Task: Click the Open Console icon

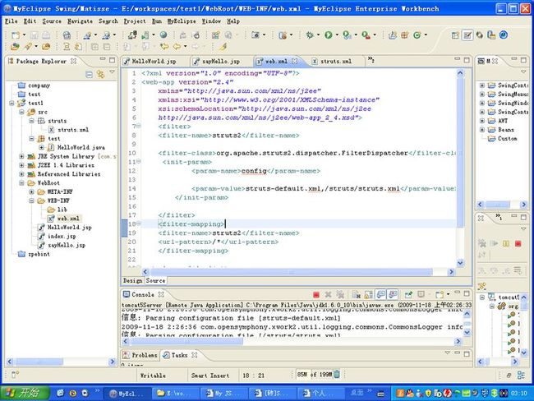Action: [x=440, y=295]
